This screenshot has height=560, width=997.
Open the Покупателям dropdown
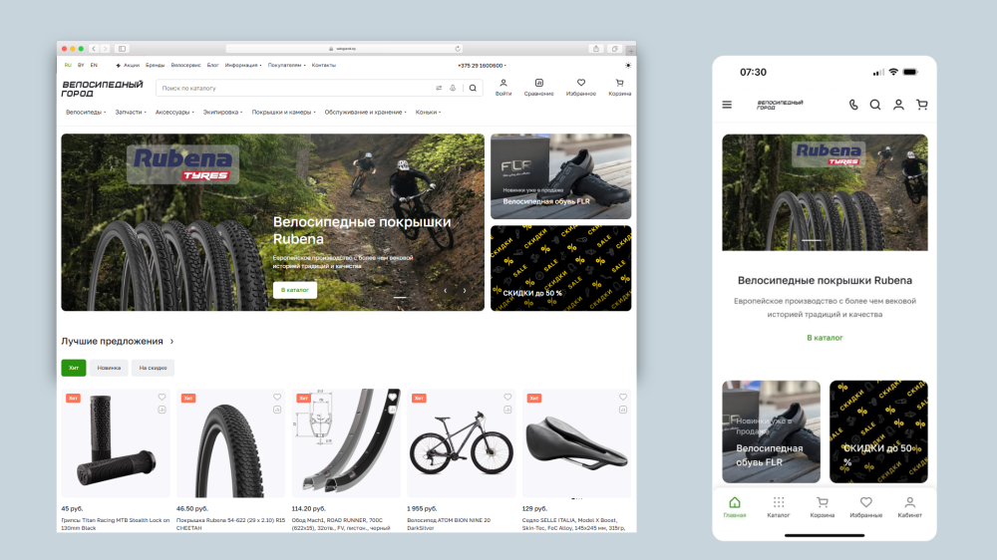click(287, 66)
